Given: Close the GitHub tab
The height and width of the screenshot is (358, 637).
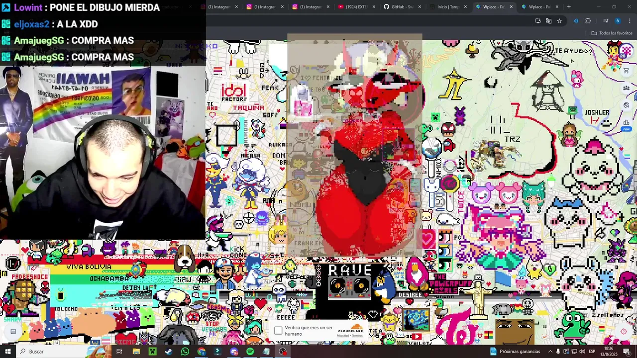Looking at the screenshot, I should pos(420,7).
